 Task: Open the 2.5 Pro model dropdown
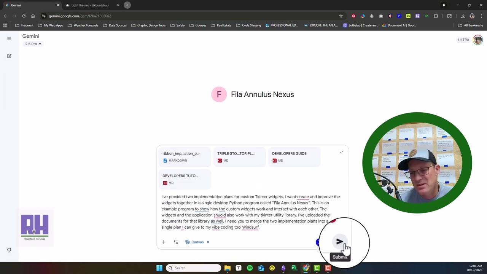[x=33, y=44]
